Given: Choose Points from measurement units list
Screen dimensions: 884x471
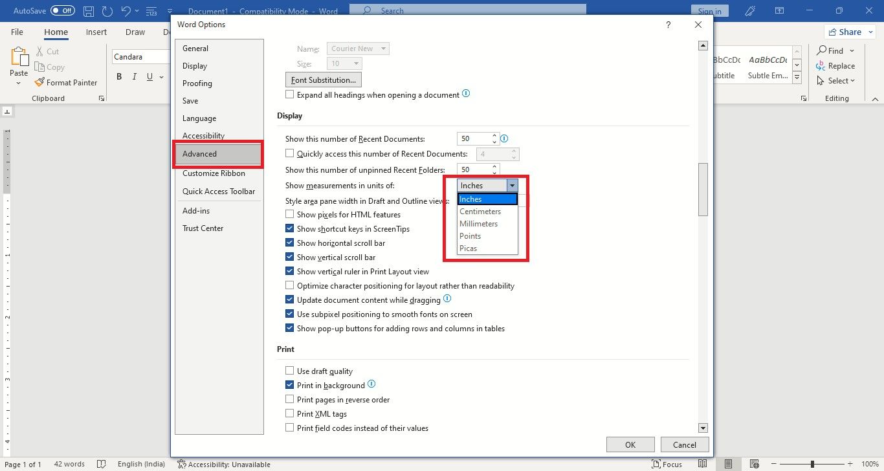Looking at the screenshot, I should tap(487, 236).
